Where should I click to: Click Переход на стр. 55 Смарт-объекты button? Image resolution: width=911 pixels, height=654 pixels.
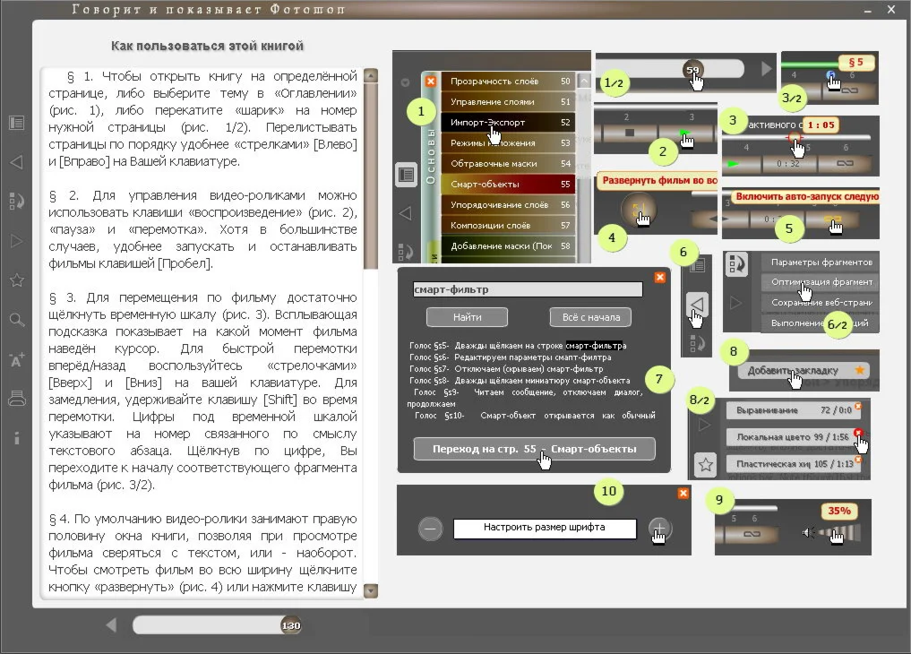click(535, 449)
